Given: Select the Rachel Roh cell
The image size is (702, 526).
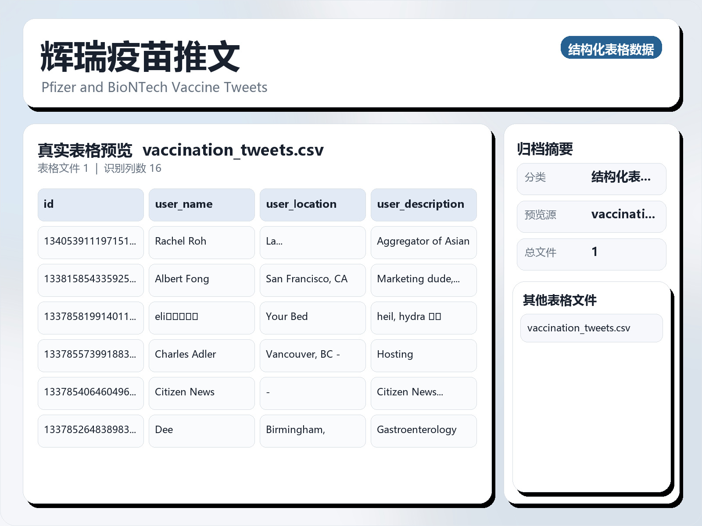Looking at the screenshot, I should pos(201,242).
